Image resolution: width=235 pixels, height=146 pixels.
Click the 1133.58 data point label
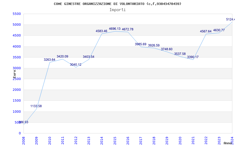coord(36,106)
